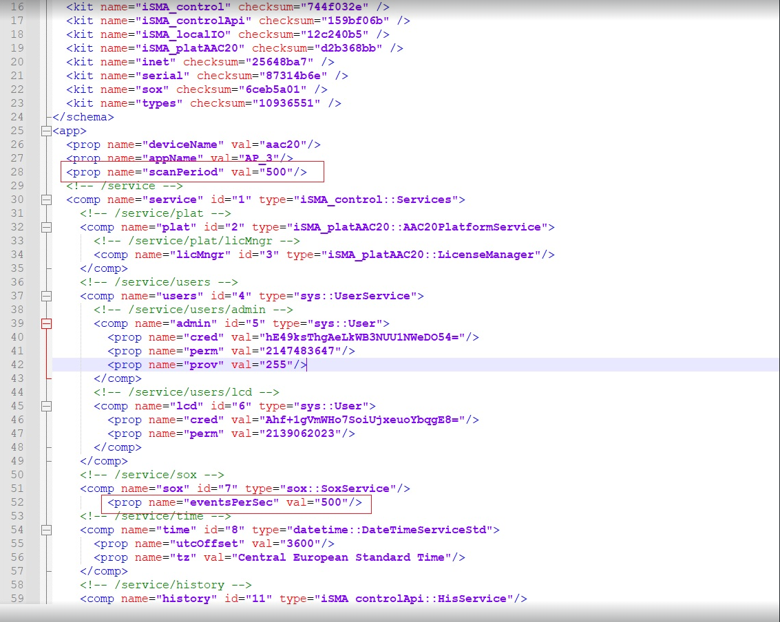This screenshot has width=780, height=622.
Task: Click the admin cred hash value
Action: pyautogui.click(x=357, y=337)
